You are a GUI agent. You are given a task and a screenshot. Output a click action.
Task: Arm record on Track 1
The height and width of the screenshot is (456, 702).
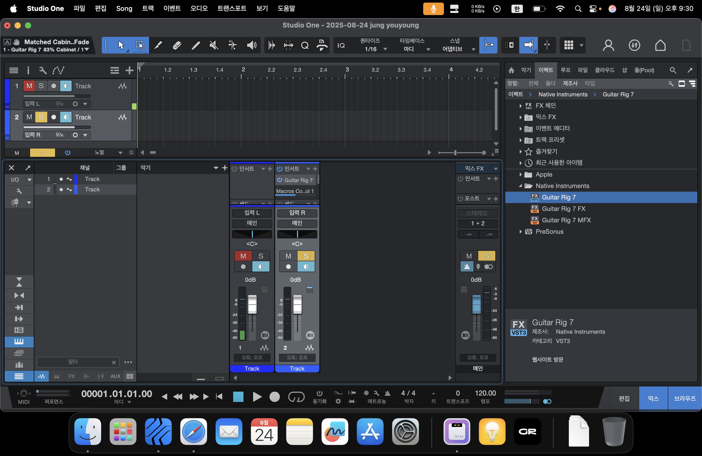(x=53, y=86)
